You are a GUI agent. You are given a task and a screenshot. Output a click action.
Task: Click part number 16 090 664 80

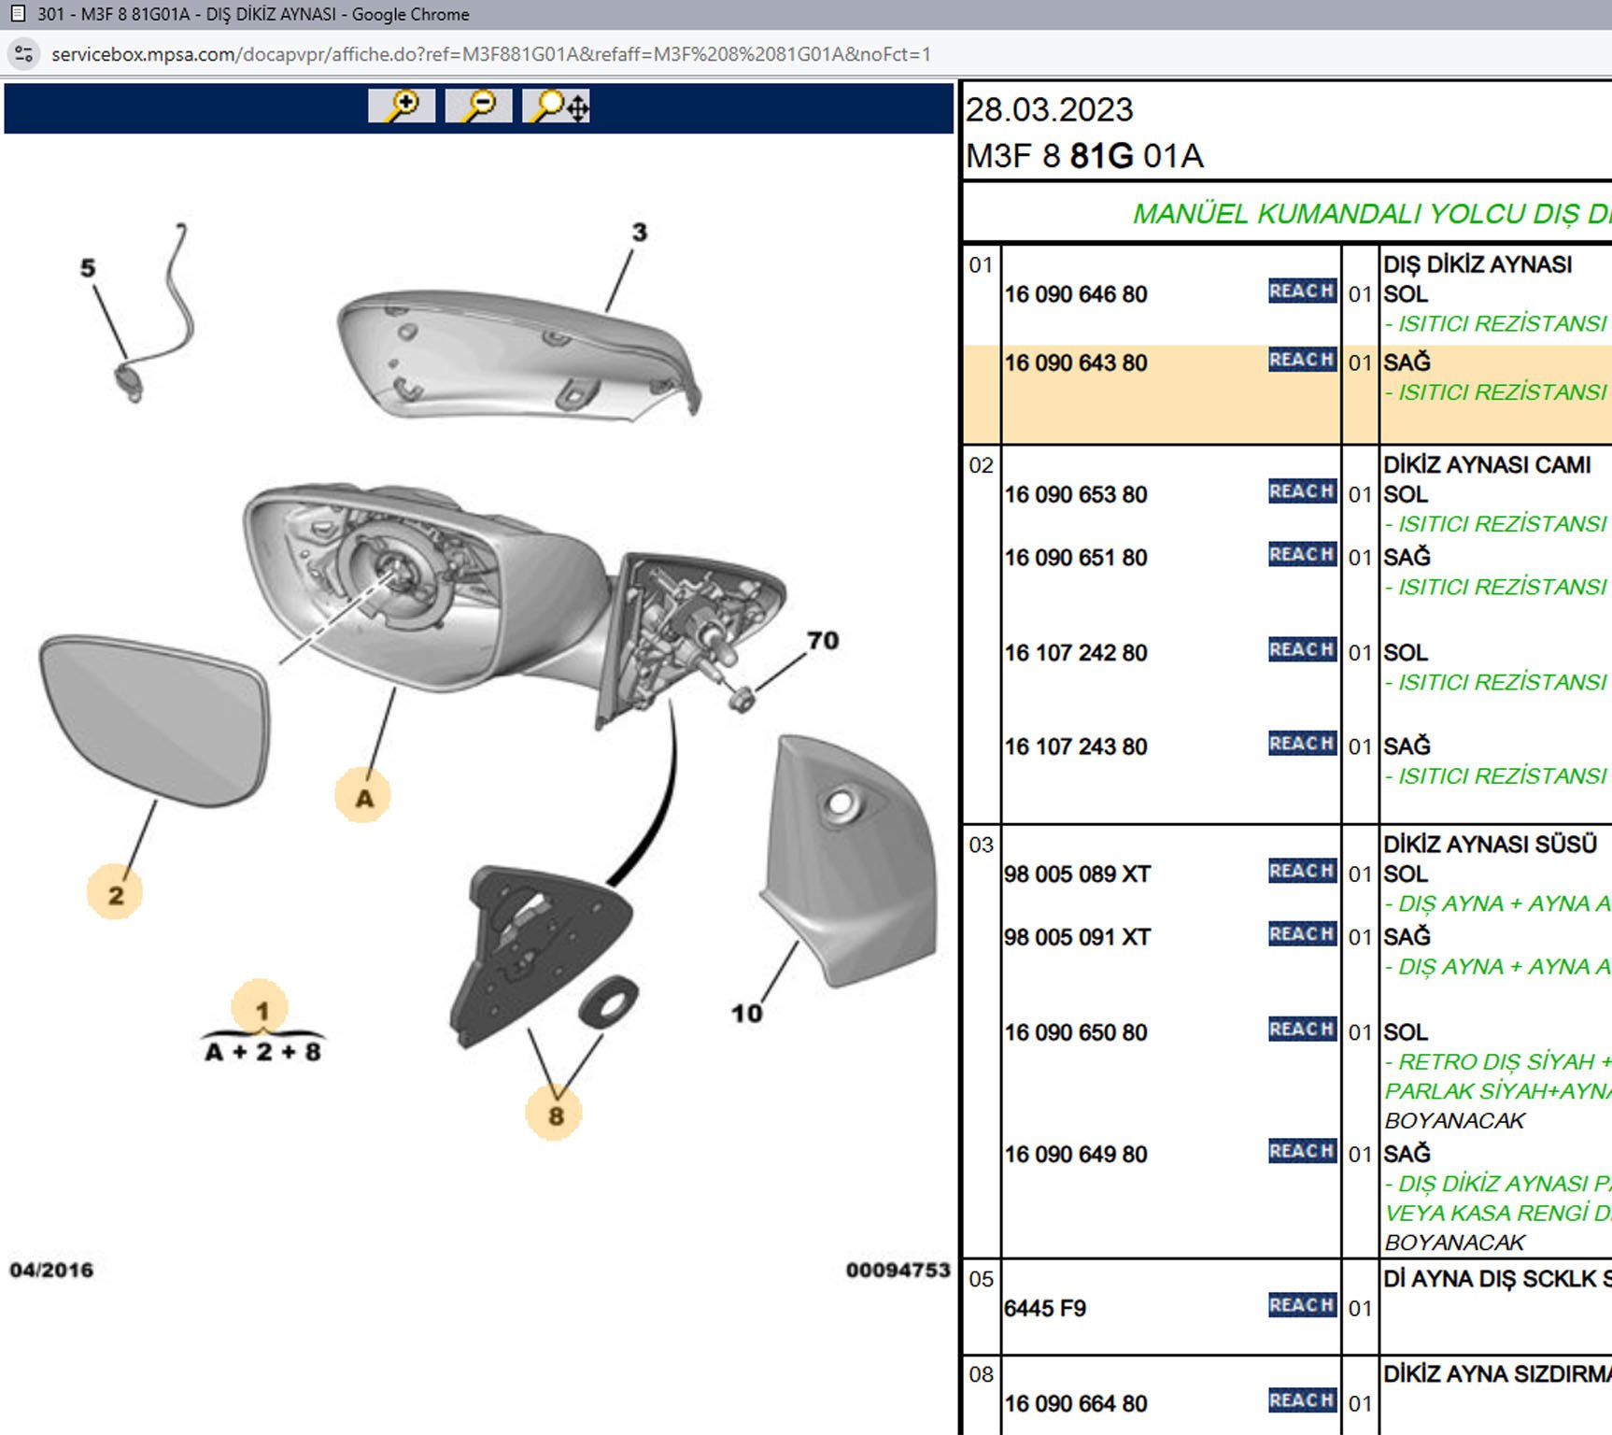[1075, 1403]
